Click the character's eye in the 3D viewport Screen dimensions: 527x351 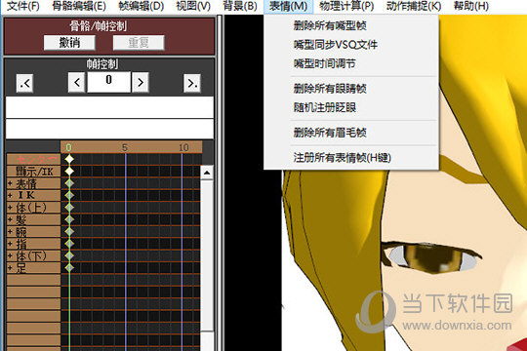[432, 258]
